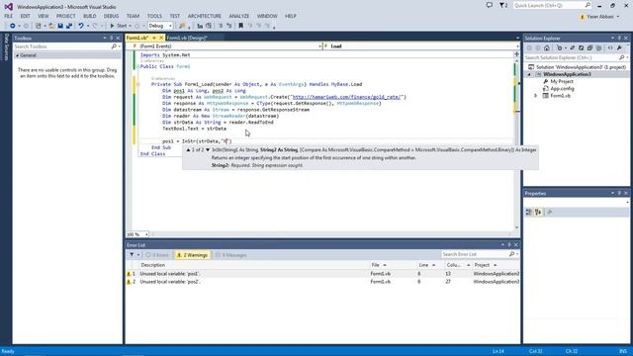The width and height of the screenshot is (633, 356).
Task: Click the Bookmark toolbar icon
Action: (240, 26)
